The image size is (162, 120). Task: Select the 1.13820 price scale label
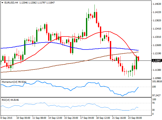[x=157, y=20]
